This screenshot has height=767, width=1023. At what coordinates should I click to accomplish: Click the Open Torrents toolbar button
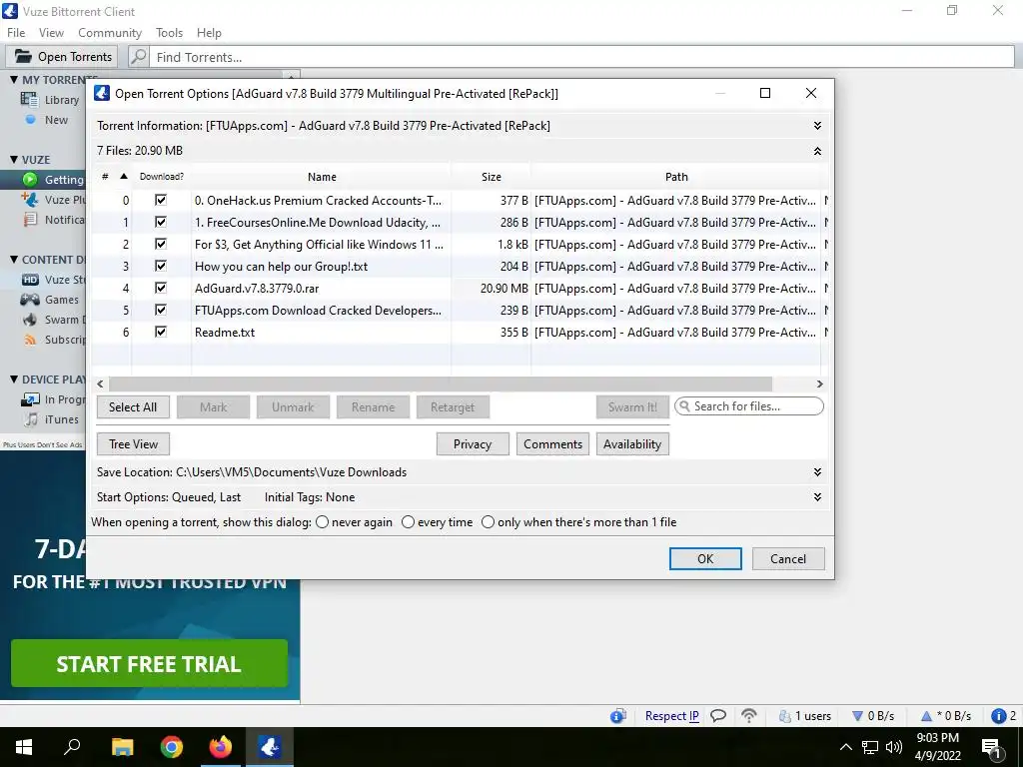[62, 57]
